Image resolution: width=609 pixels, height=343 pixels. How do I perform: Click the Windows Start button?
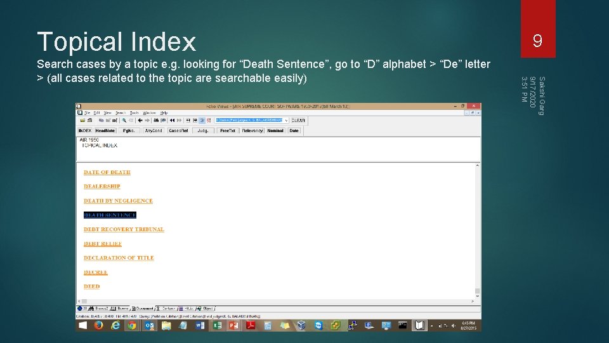[x=82, y=325]
